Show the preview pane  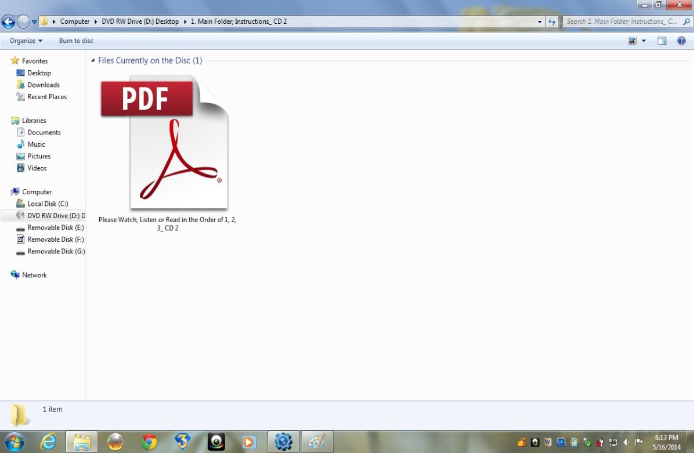point(662,41)
